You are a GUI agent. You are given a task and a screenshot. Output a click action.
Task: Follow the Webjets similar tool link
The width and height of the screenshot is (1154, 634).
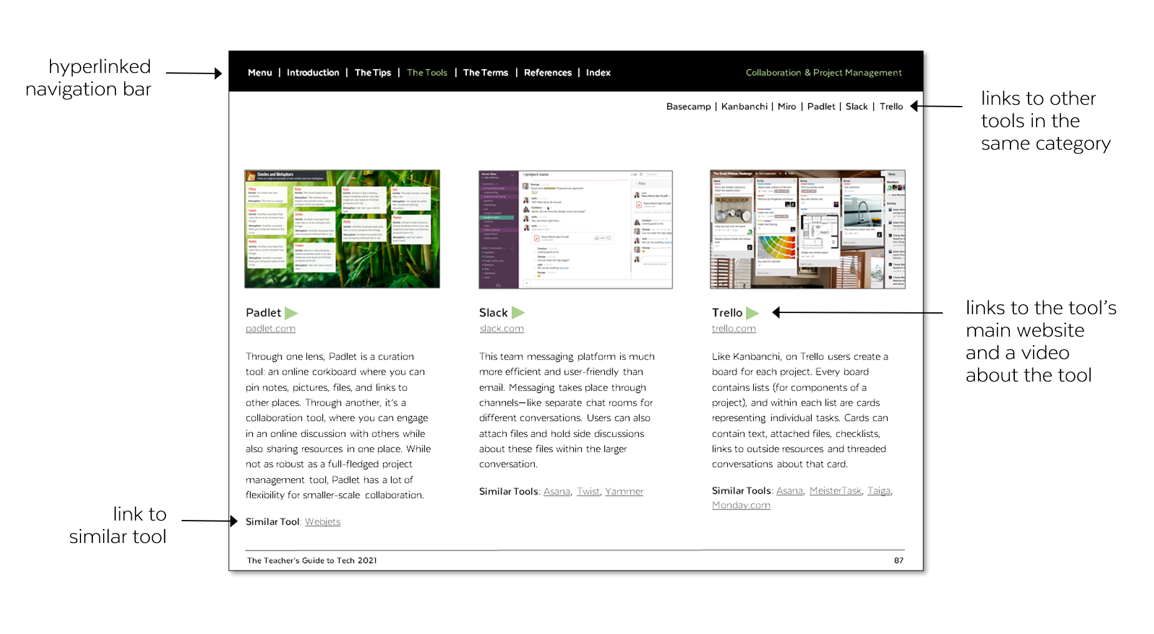[x=322, y=522]
